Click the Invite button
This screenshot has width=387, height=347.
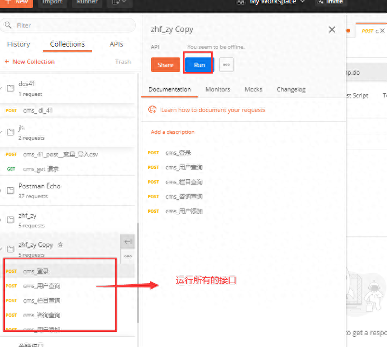tap(331, 3)
